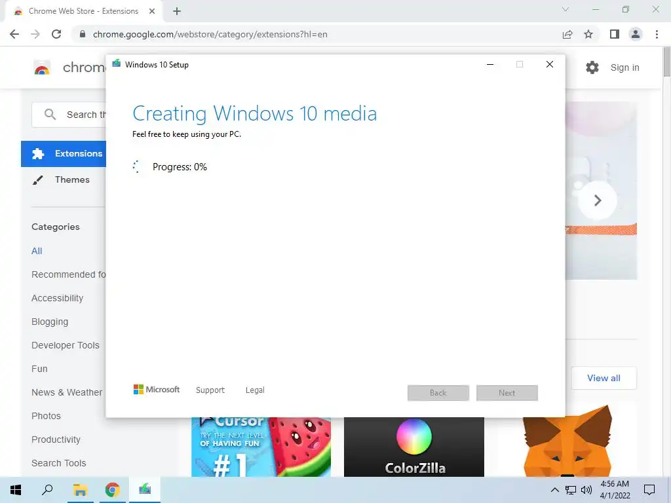
Task: Click the Legal link in Setup
Action: tap(255, 390)
